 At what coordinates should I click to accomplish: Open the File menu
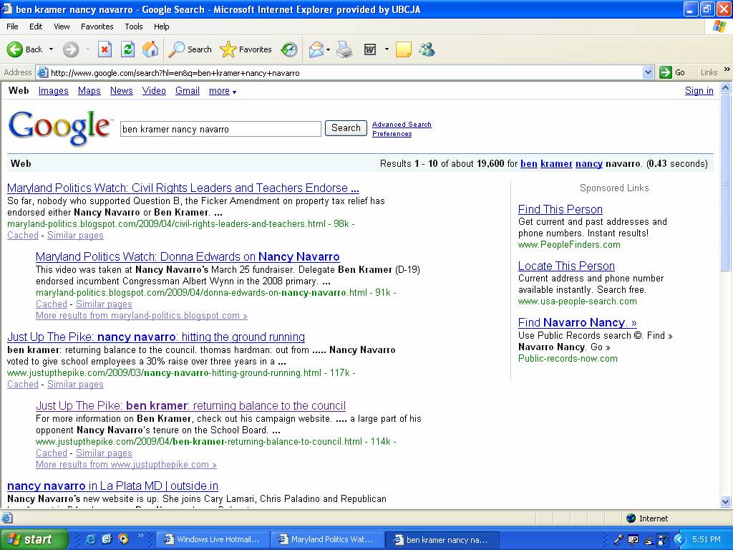12,26
